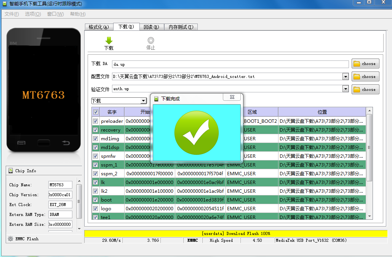This screenshot has height=257, width=392.
Task: Click the 0x000000001e200000 start address cell
Action: tap(149, 200)
